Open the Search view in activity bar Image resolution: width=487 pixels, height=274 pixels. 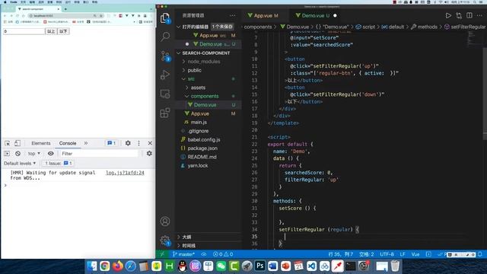click(x=165, y=37)
